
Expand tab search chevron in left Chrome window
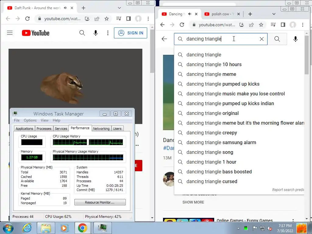pos(119,8)
